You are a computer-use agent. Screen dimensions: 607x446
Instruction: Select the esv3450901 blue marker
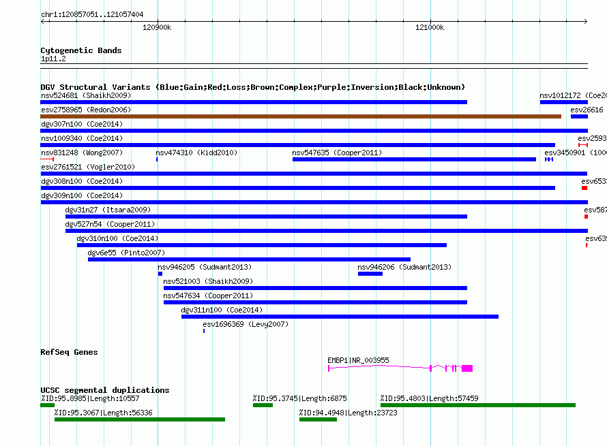coord(549,159)
